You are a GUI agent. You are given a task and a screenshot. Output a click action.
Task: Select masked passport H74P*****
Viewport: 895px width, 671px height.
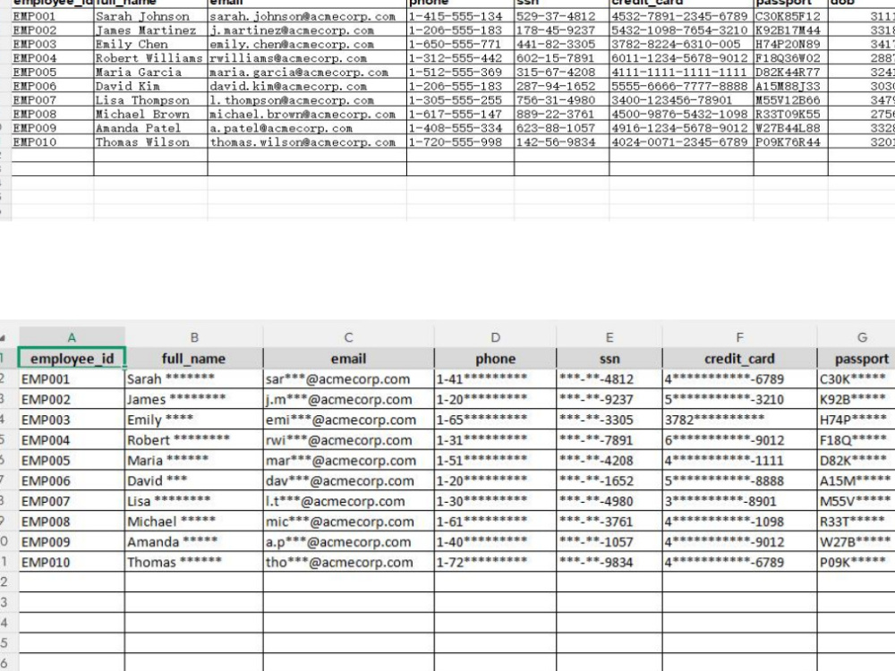pyautogui.click(x=857, y=420)
